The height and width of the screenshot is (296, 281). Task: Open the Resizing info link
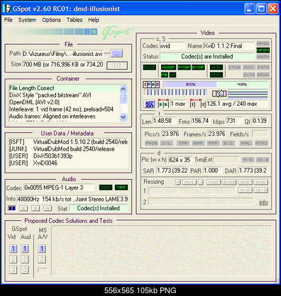[x=263, y=202]
